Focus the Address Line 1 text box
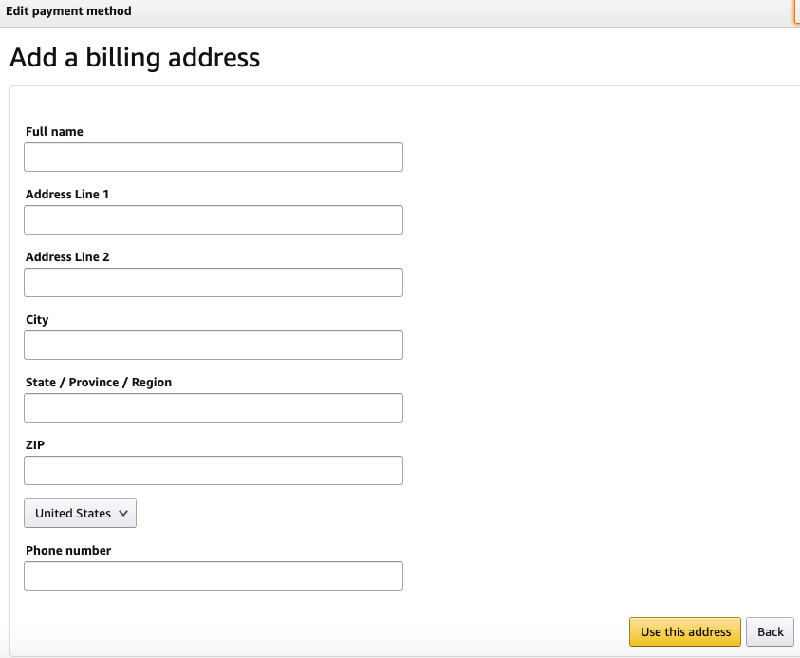This screenshot has height=658, width=800. click(x=213, y=219)
